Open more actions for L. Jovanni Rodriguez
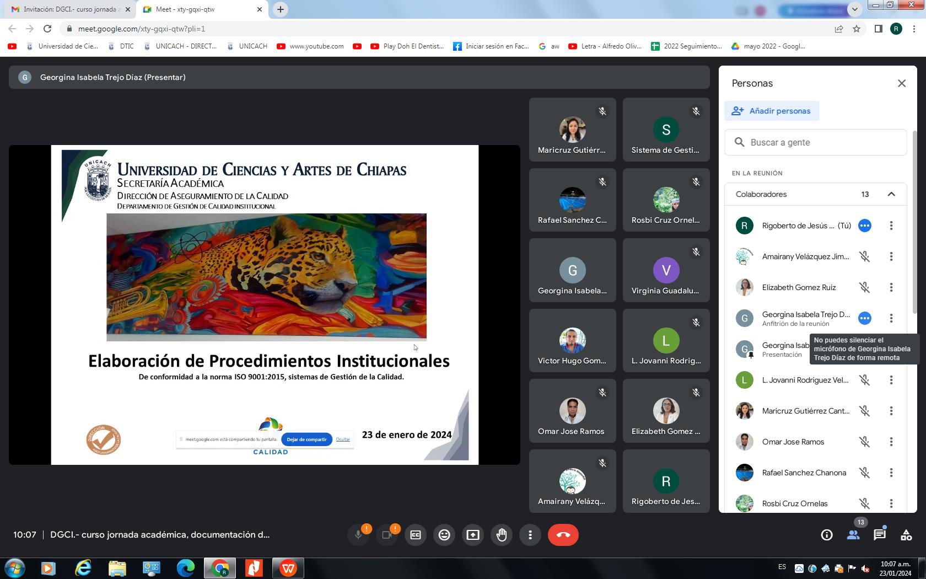The height and width of the screenshot is (579, 926). point(891,380)
